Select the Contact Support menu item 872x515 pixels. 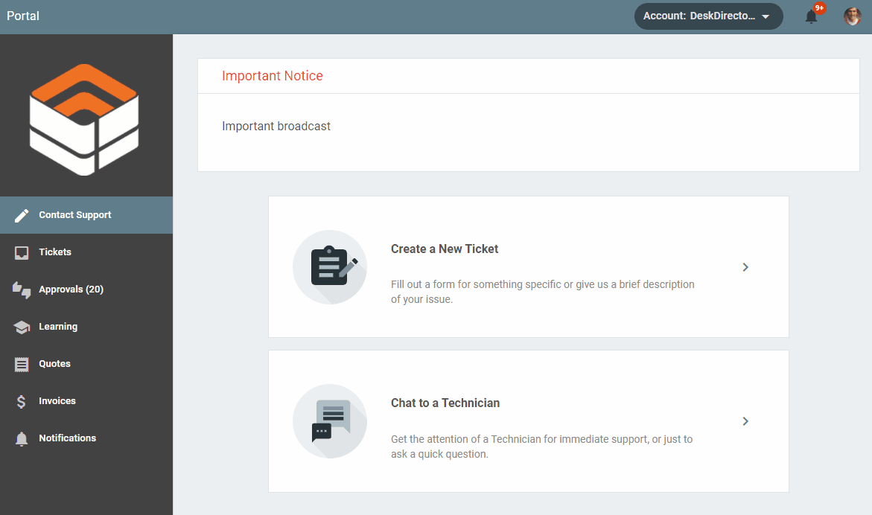86,215
